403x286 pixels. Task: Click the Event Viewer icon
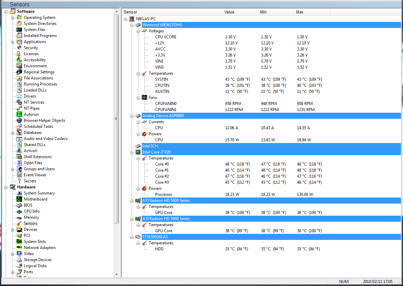click(x=19, y=175)
